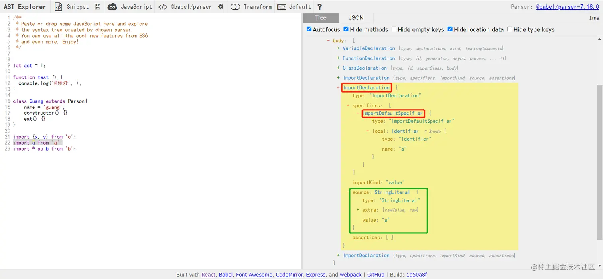Screen dimensions: 603x279
Task: Click the @babel/parser code brackets icon
Action: 162,7
